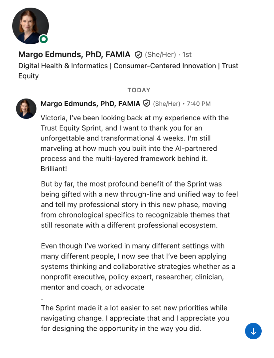Image resolution: width=274 pixels, height=358 pixels.
Task: Click the TODAY date divider
Action: 139,90
